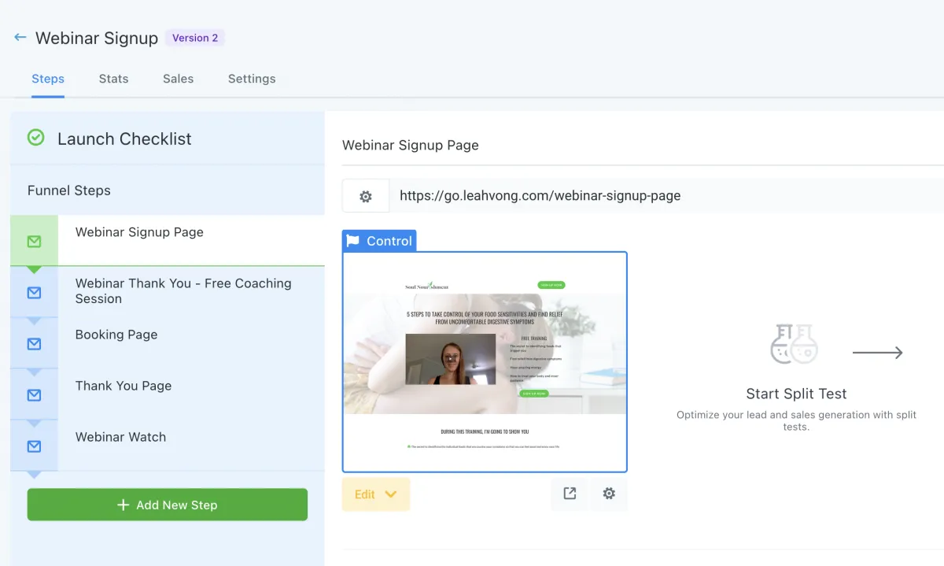The height and width of the screenshot is (566, 944).
Task: Open the Sales tab
Action: tap(178, 79)
